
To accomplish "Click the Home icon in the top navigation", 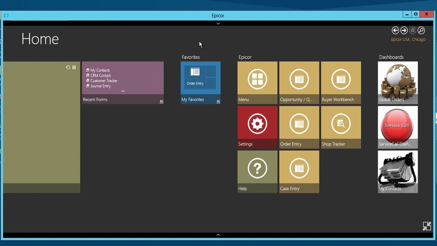I will [413, 30].
